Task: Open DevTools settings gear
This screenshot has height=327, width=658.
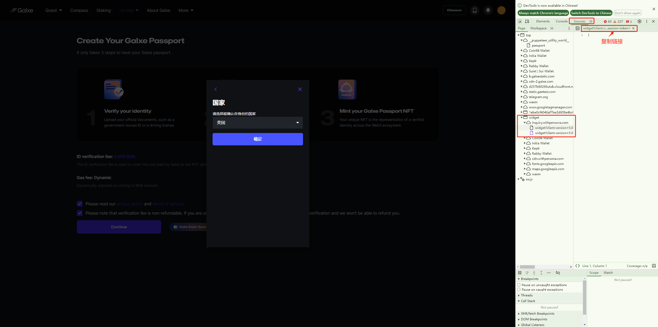Action: [639, 21]
